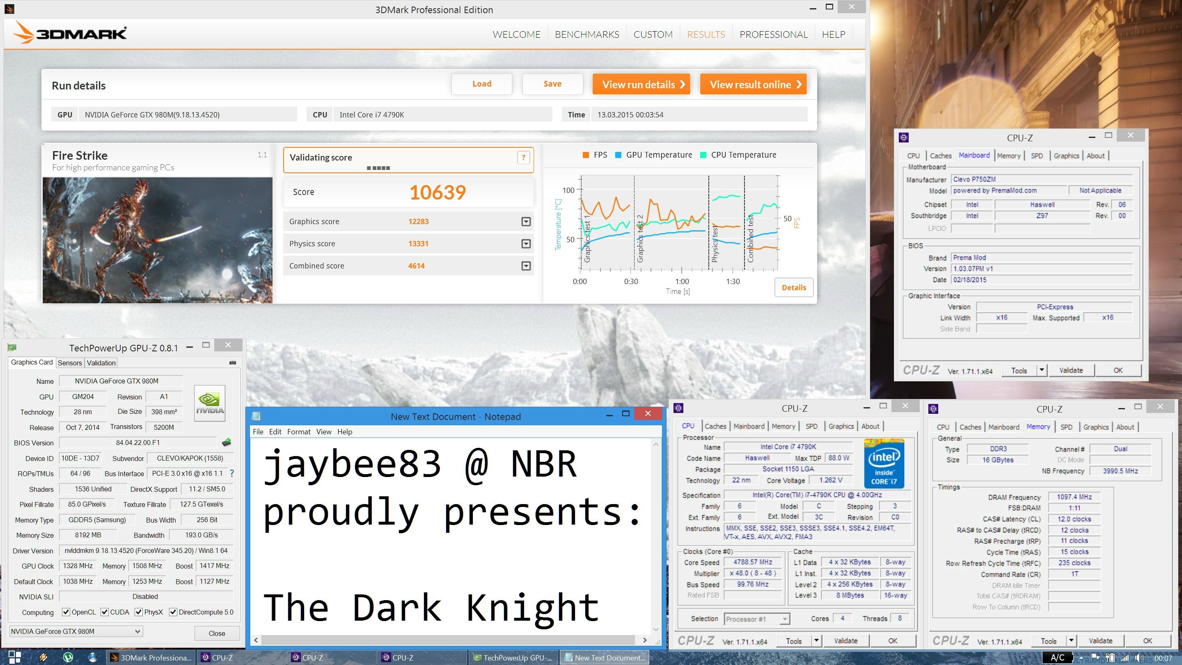Click the GPU-Z screenshot camera icon
Viewport: 1182px width, 665px height.
point(233,362)
